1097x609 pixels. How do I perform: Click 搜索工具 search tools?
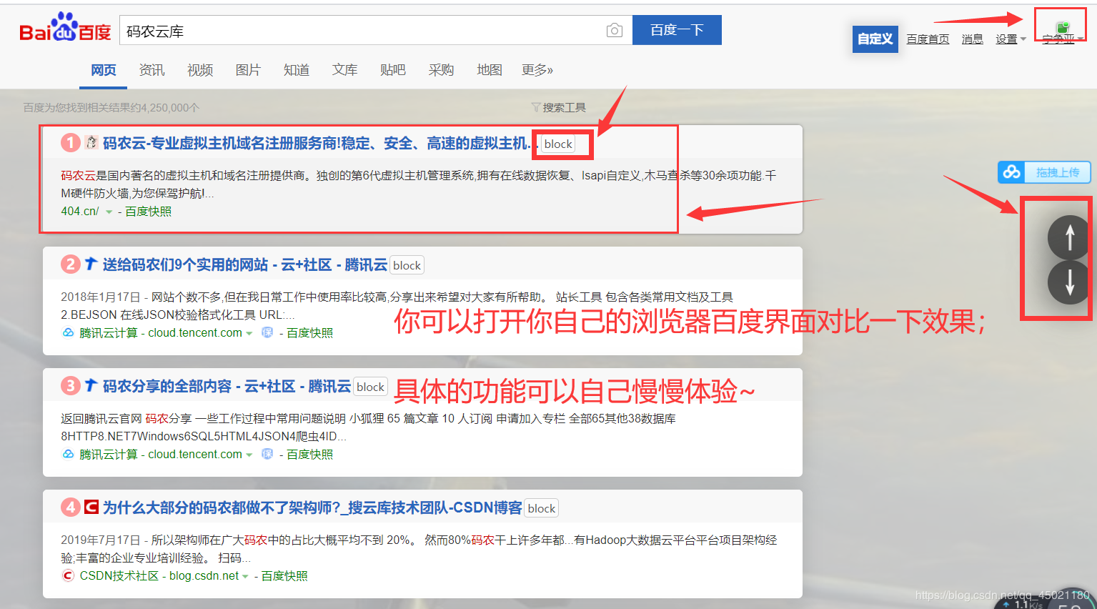[x=564, y=108]
